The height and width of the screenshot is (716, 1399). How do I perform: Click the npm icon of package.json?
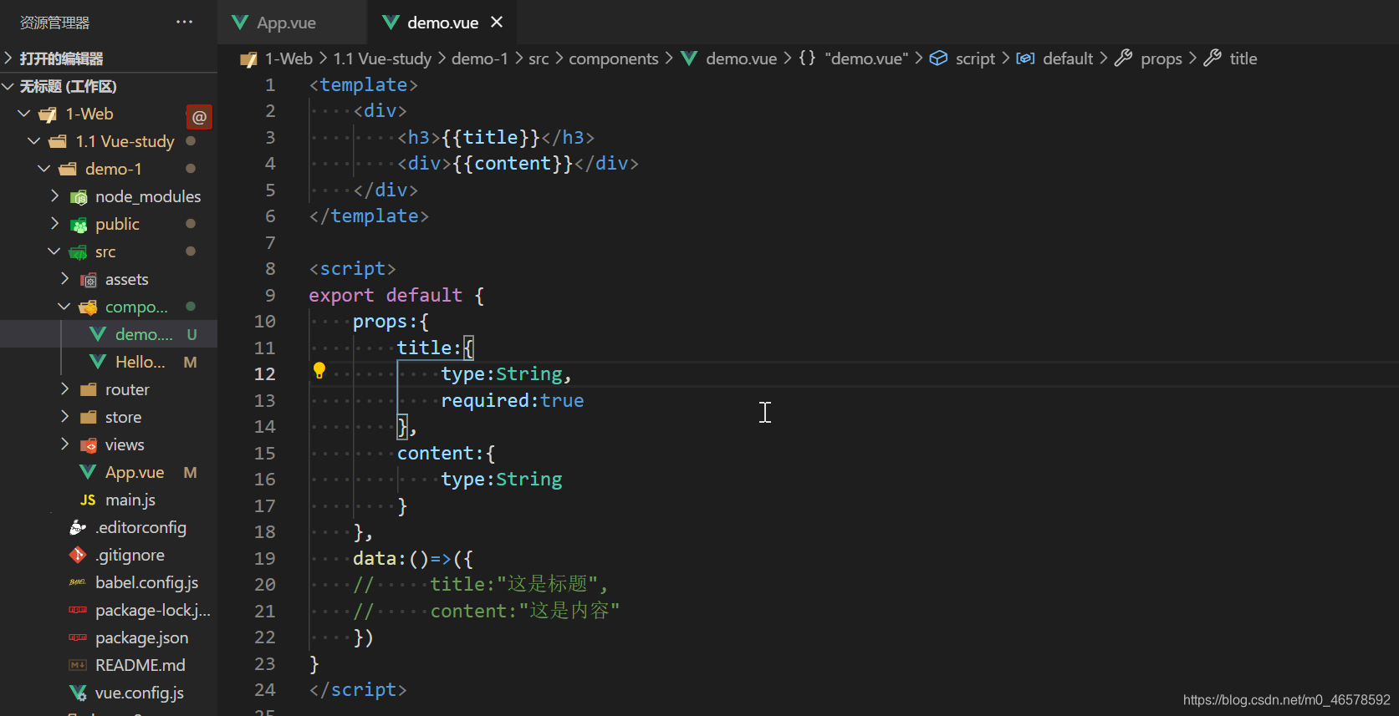(78, 637)
